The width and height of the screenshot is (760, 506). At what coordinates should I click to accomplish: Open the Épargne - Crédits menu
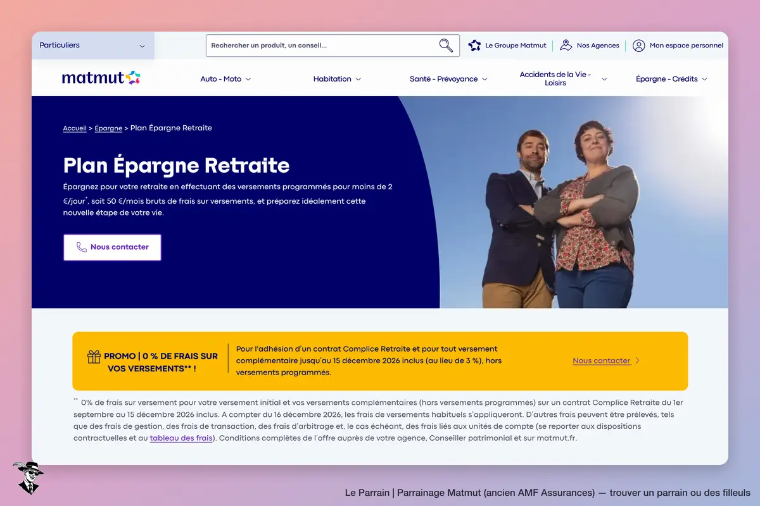(667, 79)
